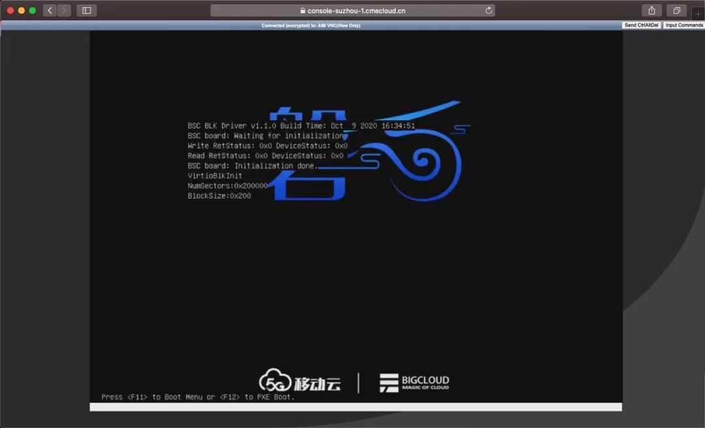The image size is (705, 428).
Task: Go forward with the Safari forward arrow
Action: pyautogui.click(x=64, y=10)
